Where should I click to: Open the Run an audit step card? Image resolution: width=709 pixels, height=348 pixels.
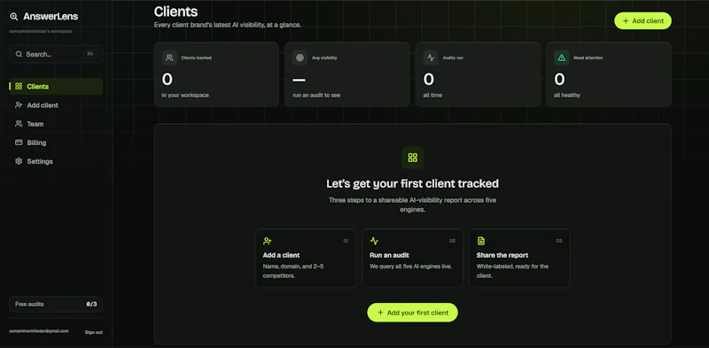point(412,258)
